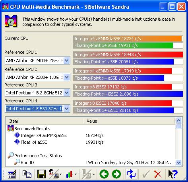Click the Current CPU label
The image size is (188, 182).
click(x=16, y=38)
